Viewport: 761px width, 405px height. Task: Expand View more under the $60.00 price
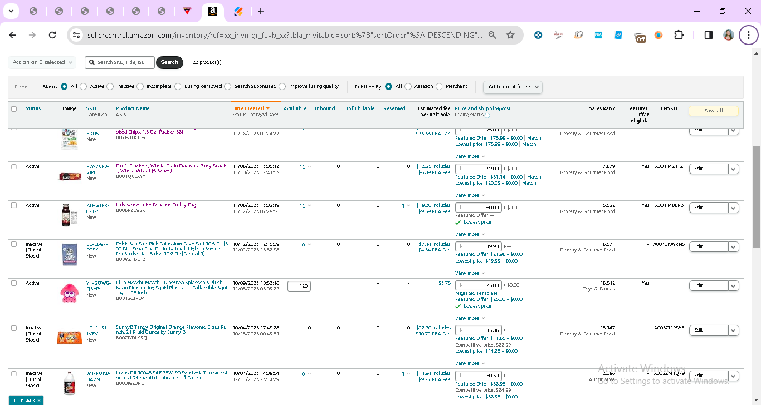(470, 234)
